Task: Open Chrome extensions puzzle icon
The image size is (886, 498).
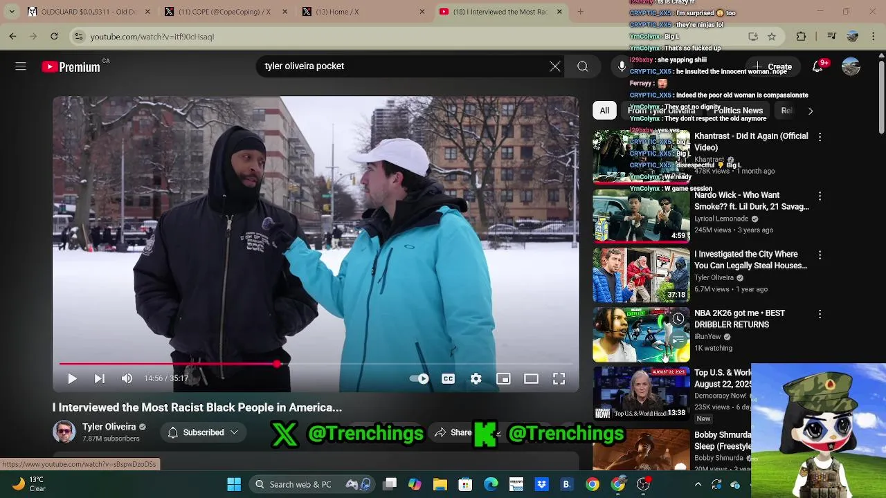Action: pyautogui.click(x=801, y=37)
